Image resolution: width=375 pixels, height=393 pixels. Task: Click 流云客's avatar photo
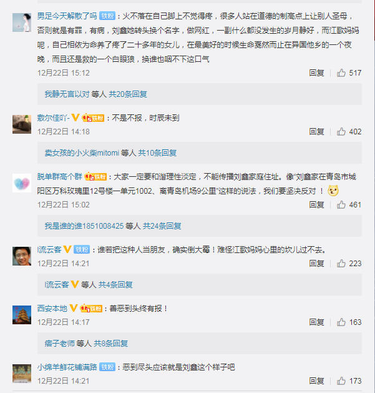(x=22, y=256)
